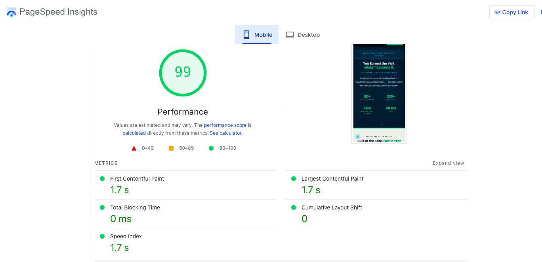Click the orange square 50–89 legend icon
542x262 pixels.
coord(171,148)
